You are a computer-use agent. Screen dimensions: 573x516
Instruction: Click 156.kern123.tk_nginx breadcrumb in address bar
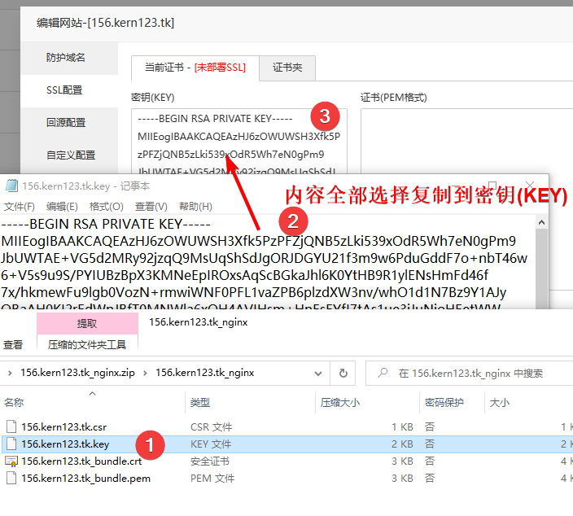pos(204,373)
